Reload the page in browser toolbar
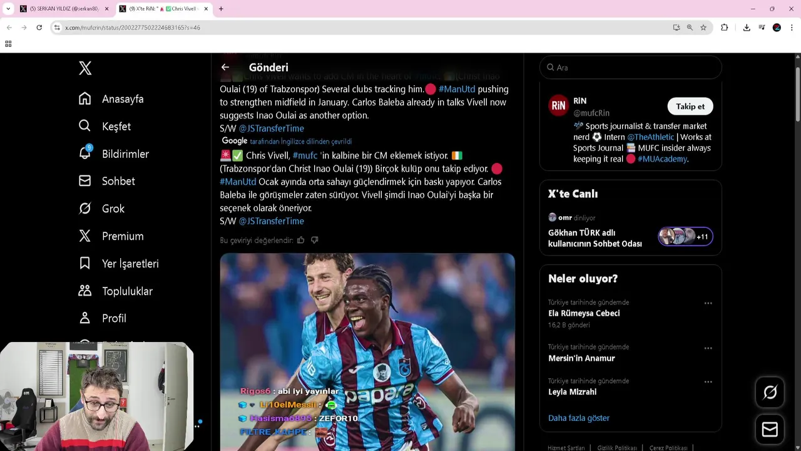Viewport: 801px width, 451px height. 39,28
